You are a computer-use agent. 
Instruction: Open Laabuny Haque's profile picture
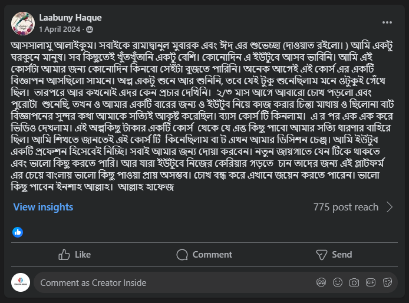point(21,22)
